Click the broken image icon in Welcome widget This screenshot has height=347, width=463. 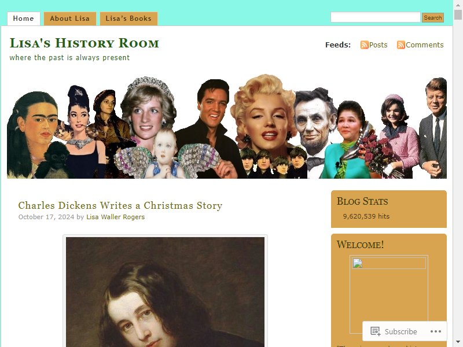(357, 263)
